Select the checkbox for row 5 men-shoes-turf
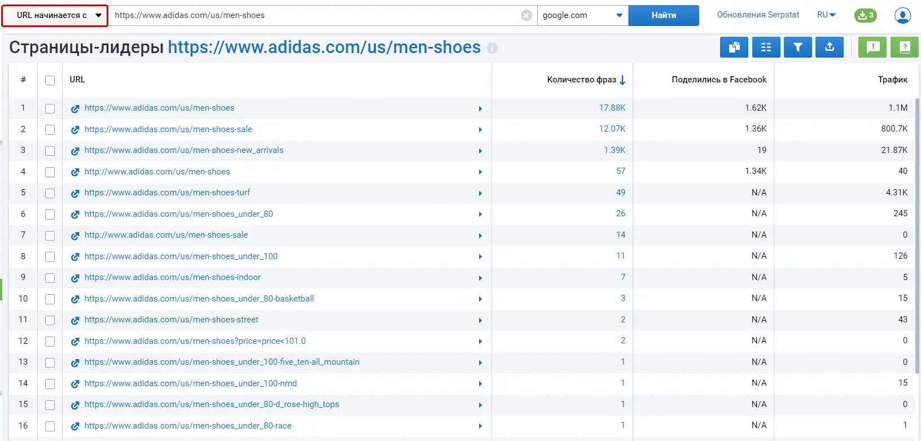This screenshot has width=921, height=441. [50, 193]
